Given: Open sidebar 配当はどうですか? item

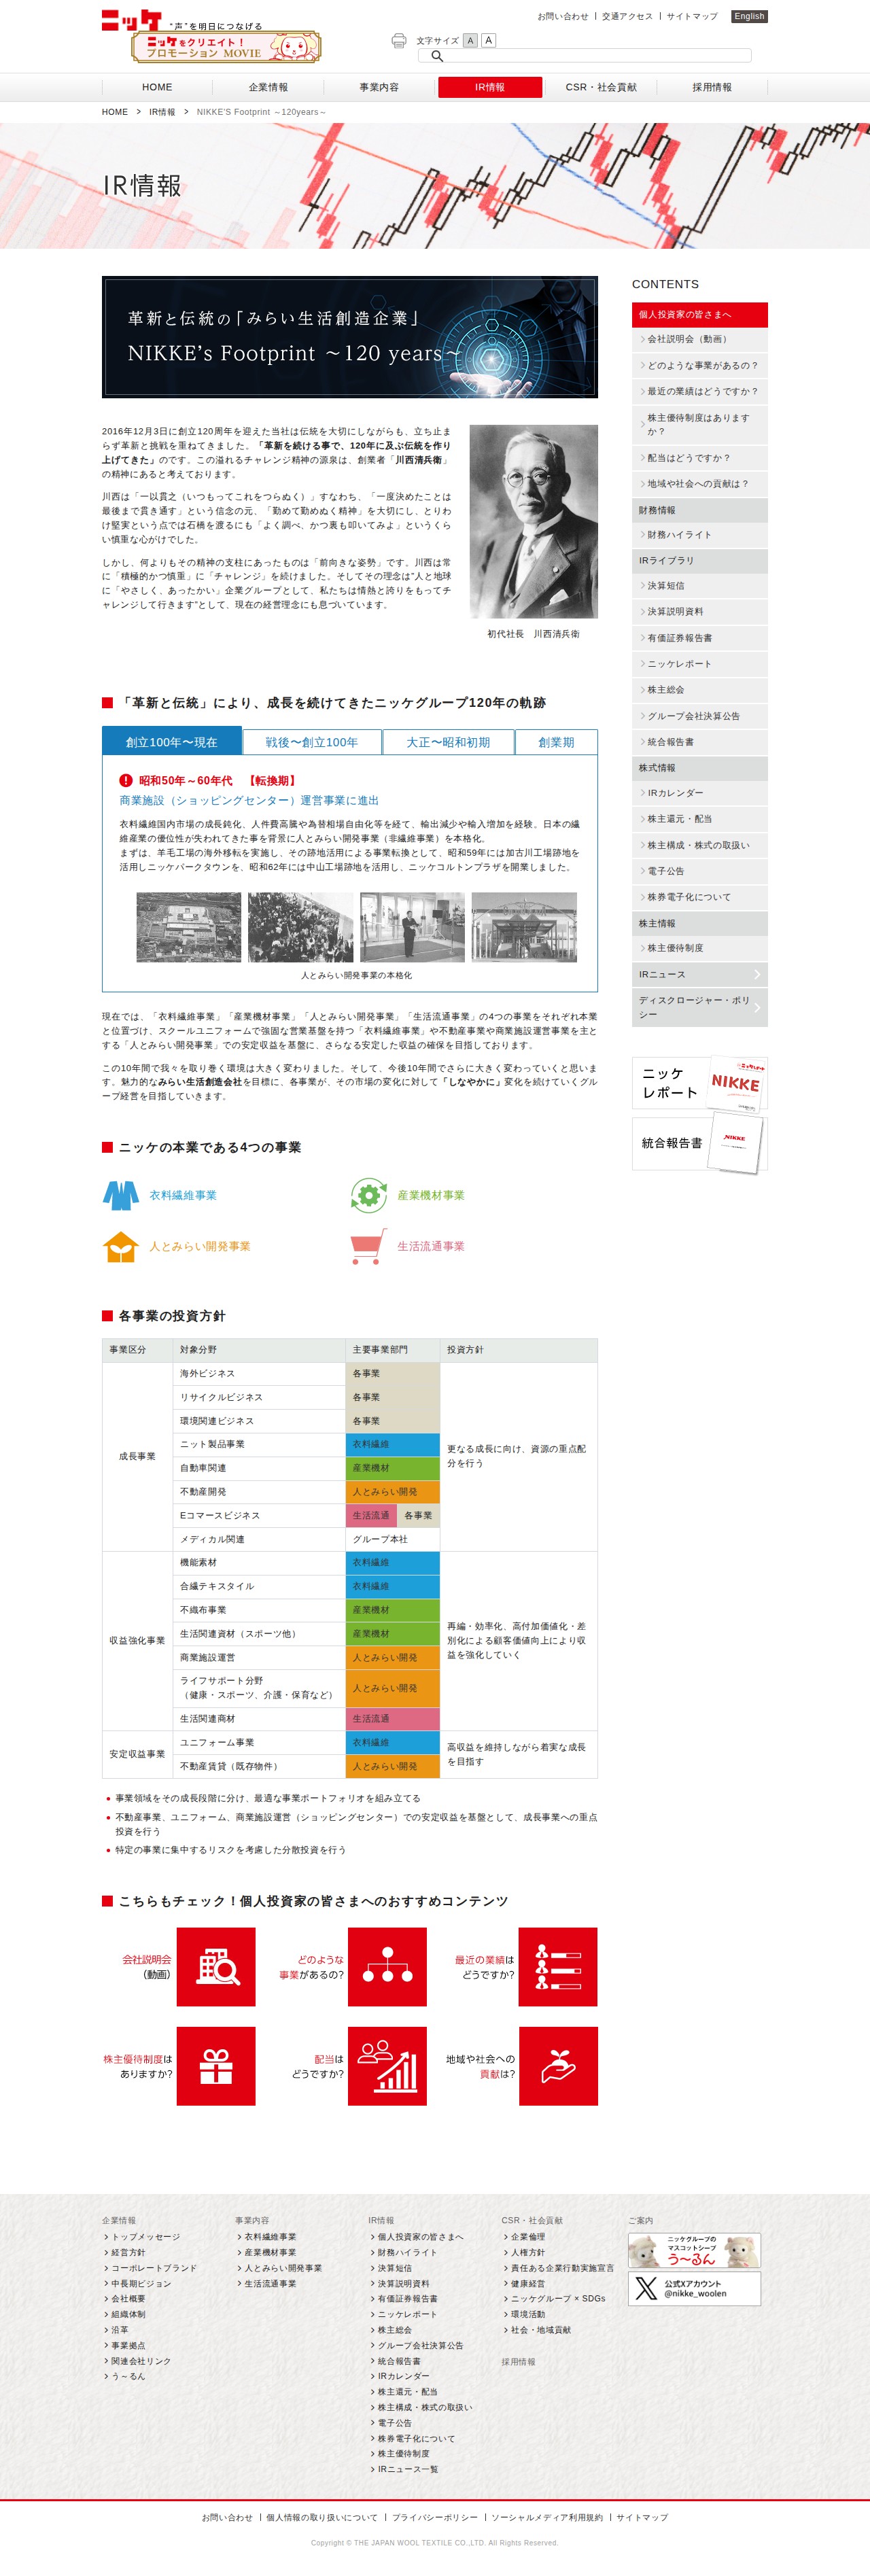Looking at the screenshot, I should click(x=700, y=457).
